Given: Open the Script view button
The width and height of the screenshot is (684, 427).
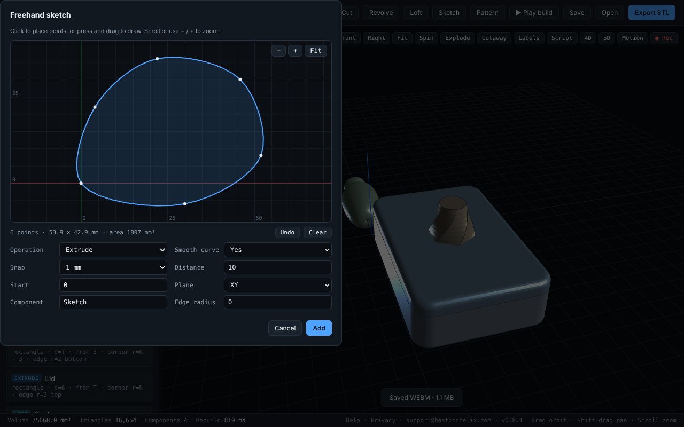Looking at the screenshot, I should [562, 38].
